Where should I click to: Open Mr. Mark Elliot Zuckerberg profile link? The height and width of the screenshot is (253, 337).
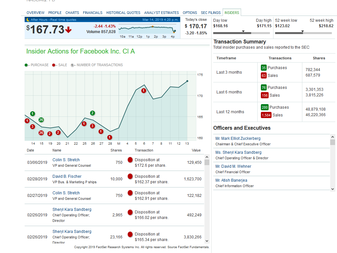(x=238, y=139)
